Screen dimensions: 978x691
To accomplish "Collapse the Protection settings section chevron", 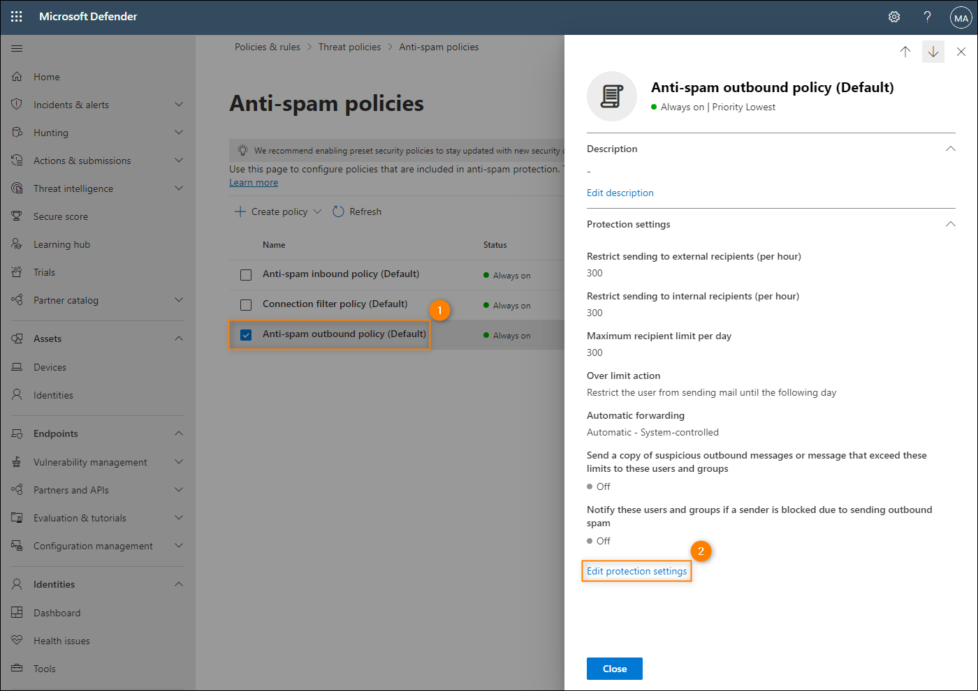I will point(950,224).
